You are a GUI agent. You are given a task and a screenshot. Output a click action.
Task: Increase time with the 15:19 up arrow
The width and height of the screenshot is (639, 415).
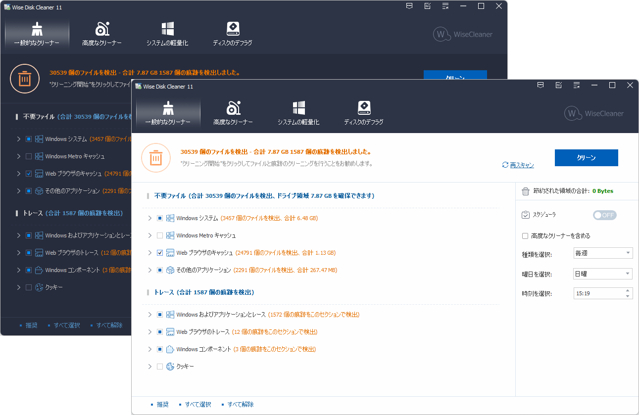click(628, 291)
